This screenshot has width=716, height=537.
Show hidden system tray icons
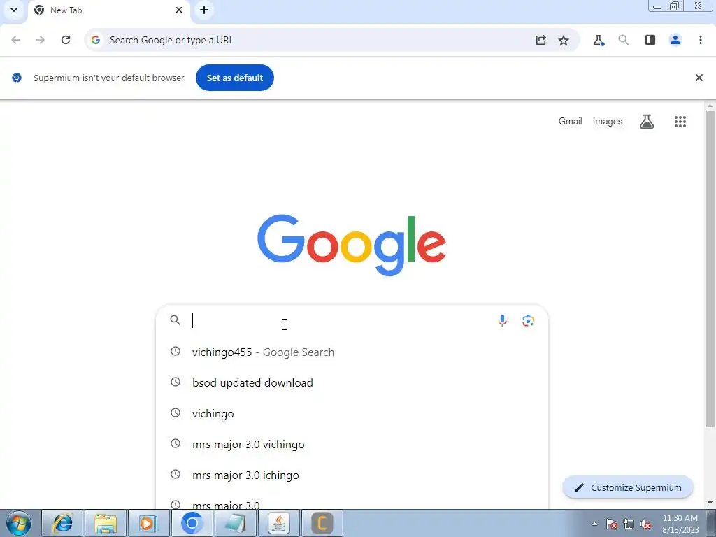(x=594, y=524)
